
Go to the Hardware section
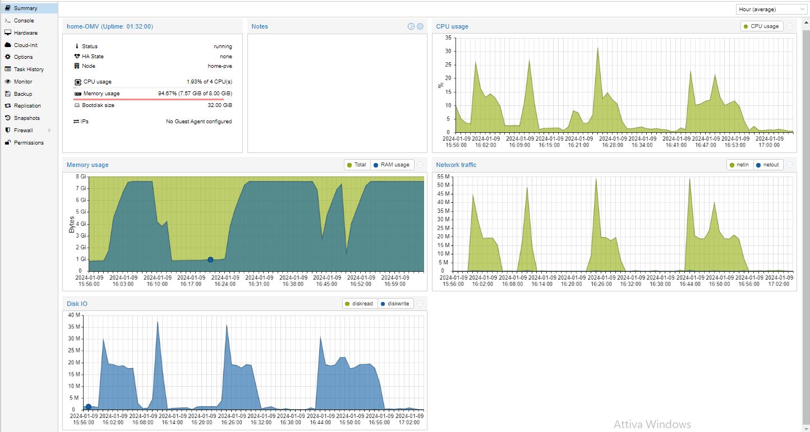pyautogui.click(x=29, y=33)
